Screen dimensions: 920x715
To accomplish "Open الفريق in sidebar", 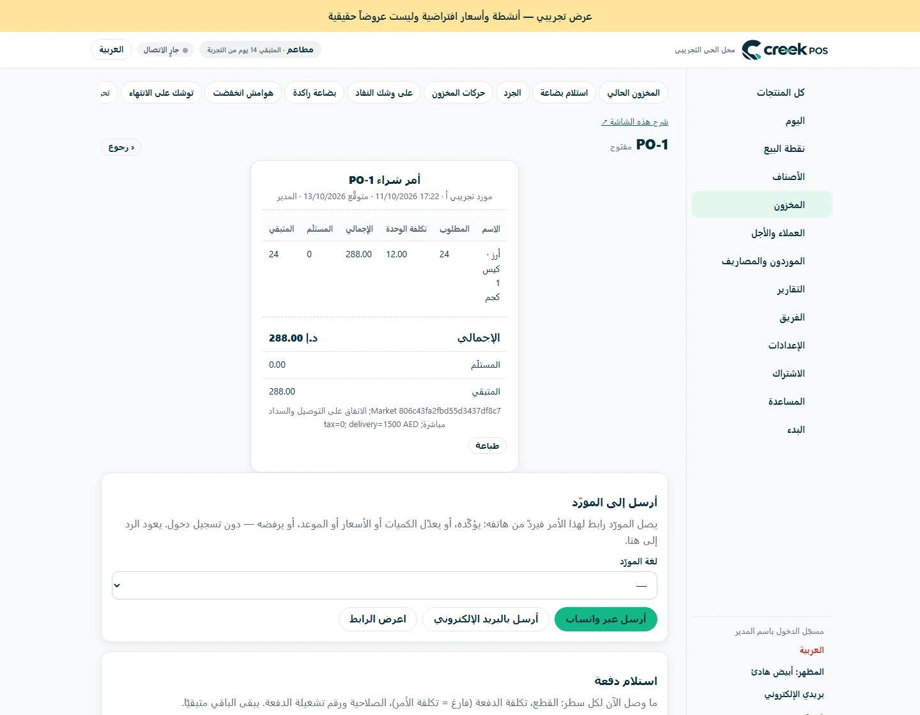I will [x=762, y=317].
